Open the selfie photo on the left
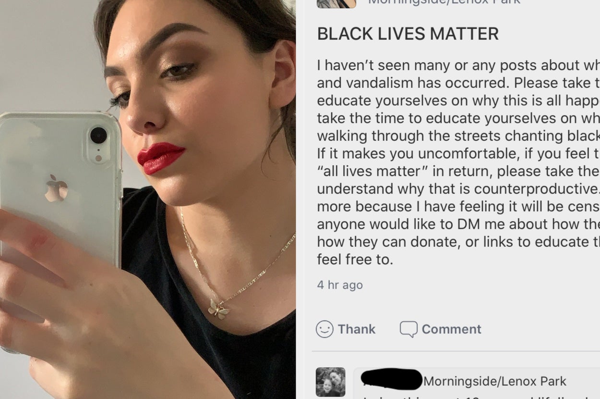 pyautogui.click(x=148, y=199)
